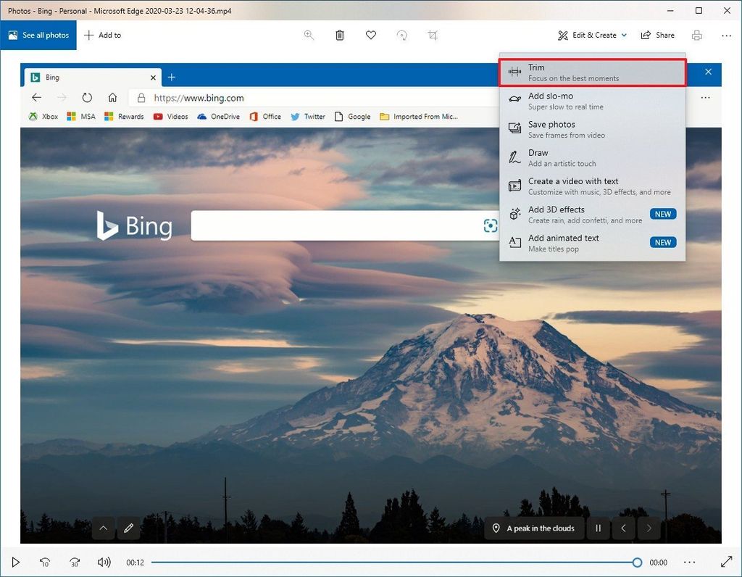
Task: Enter fullscreen playback mode
Action: tap(727, 562)
